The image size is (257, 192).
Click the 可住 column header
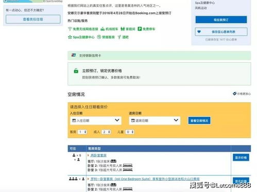[x=73, y=149]
